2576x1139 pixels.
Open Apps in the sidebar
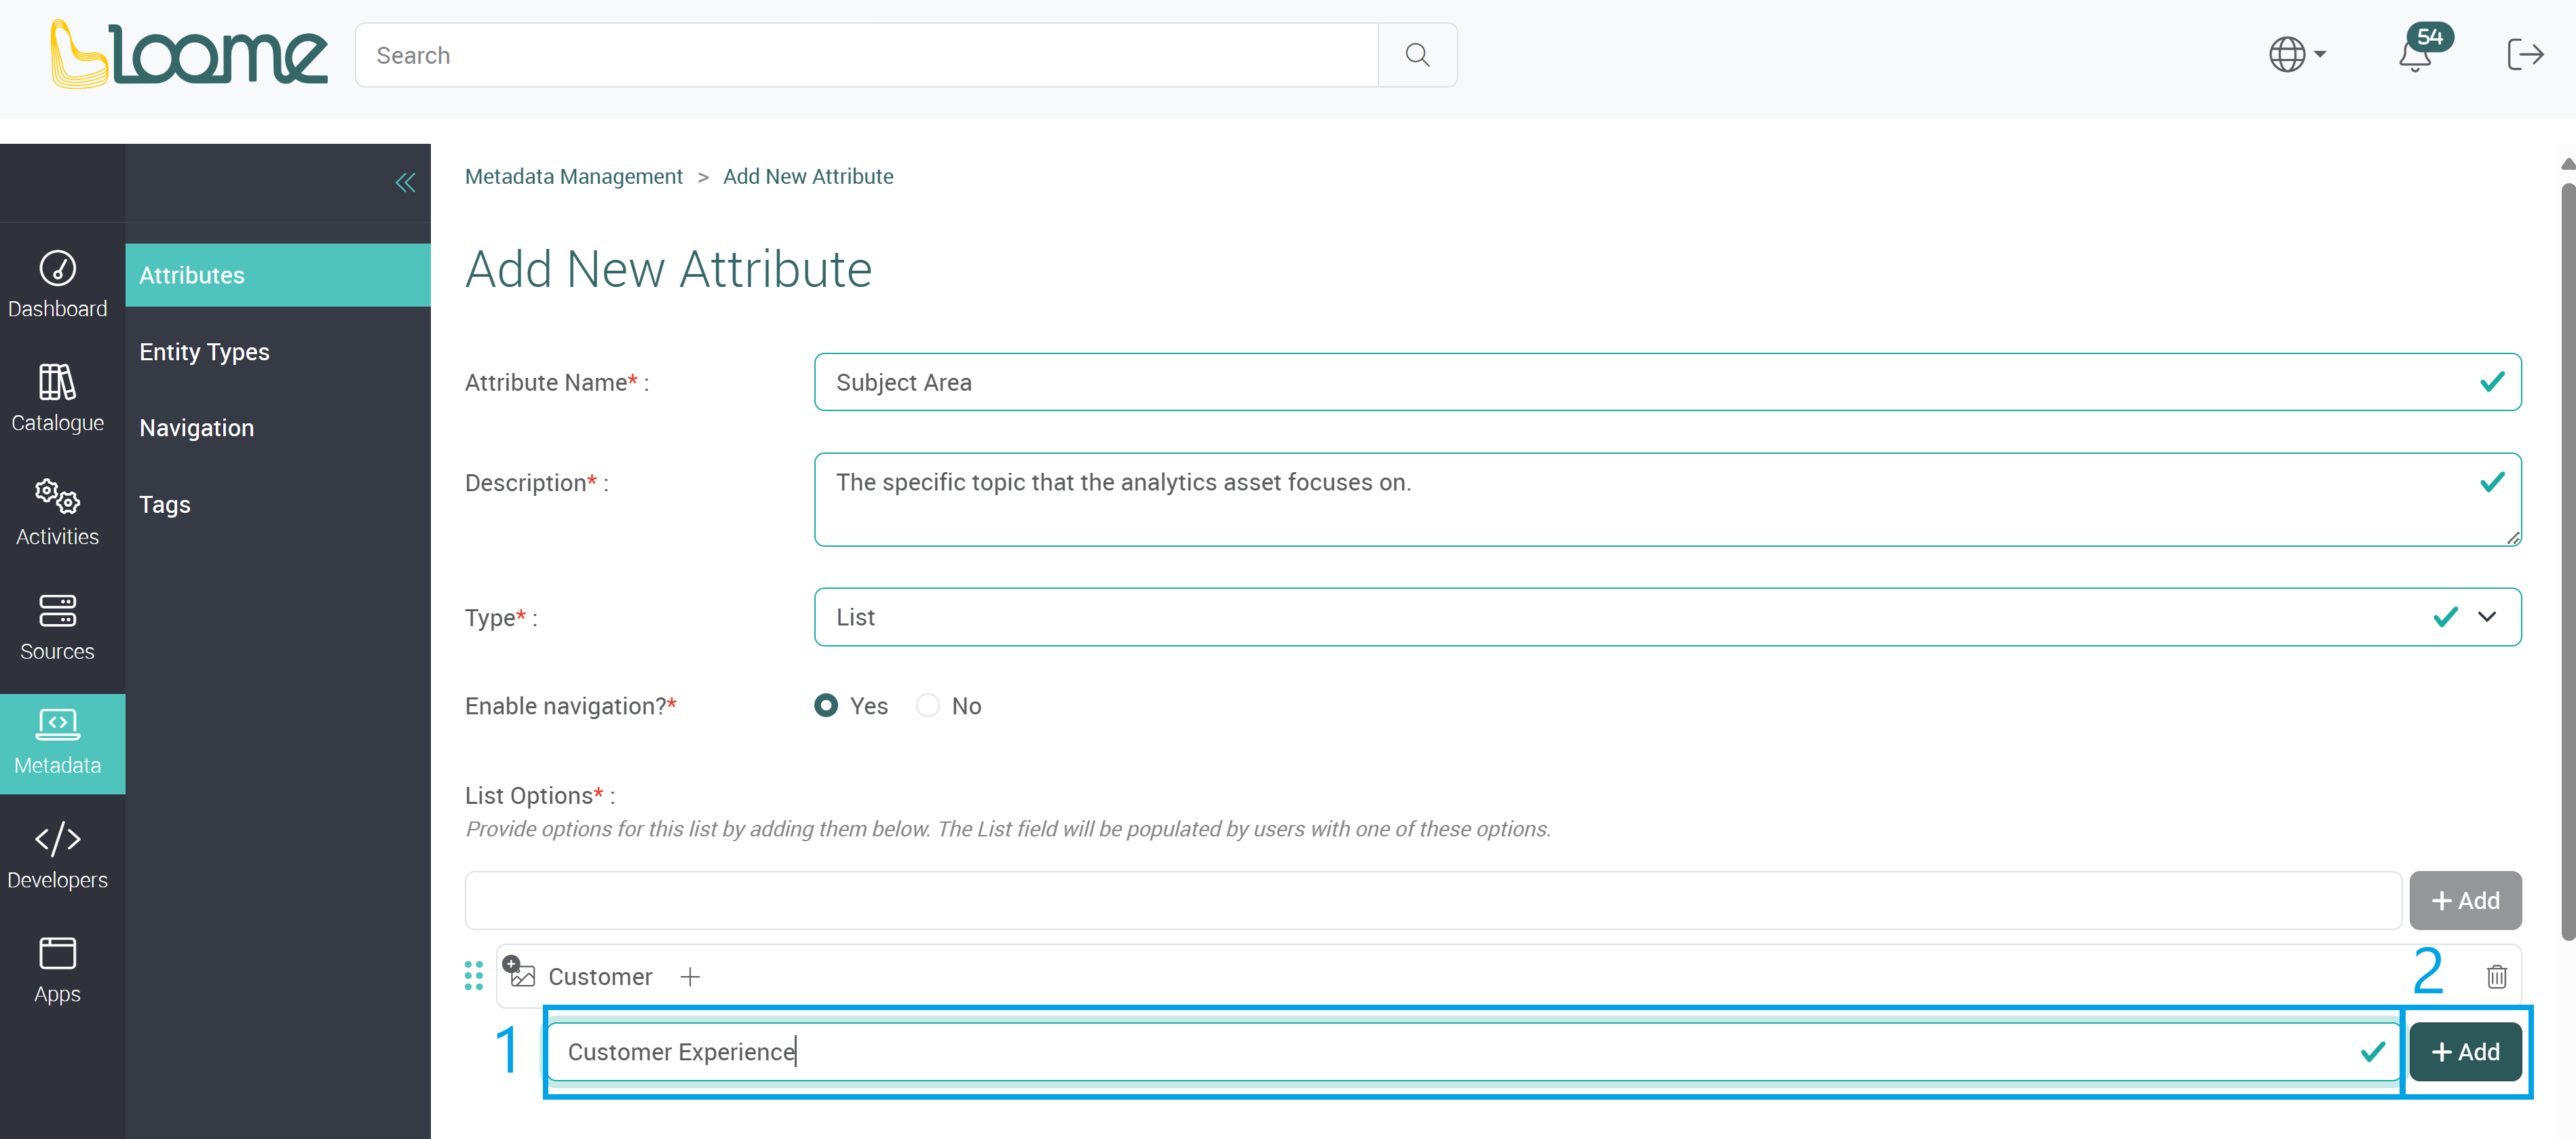pyautogui.click(x=58, y=970)
